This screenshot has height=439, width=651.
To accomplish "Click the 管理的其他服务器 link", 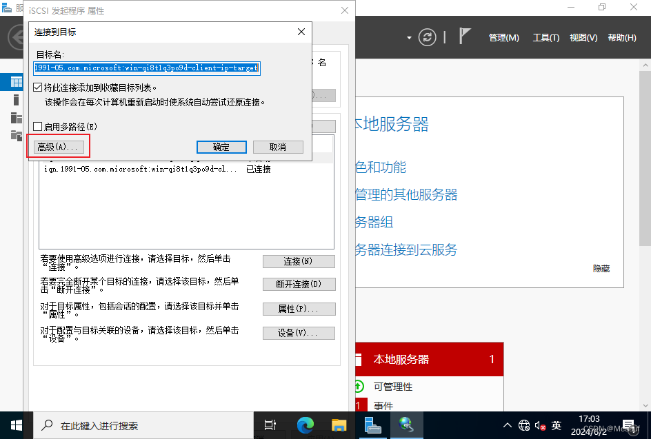I will click(x=406, y=194).
